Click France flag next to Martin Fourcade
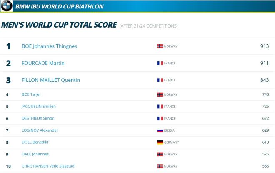 pyautogui.click(x=160, y=63)
